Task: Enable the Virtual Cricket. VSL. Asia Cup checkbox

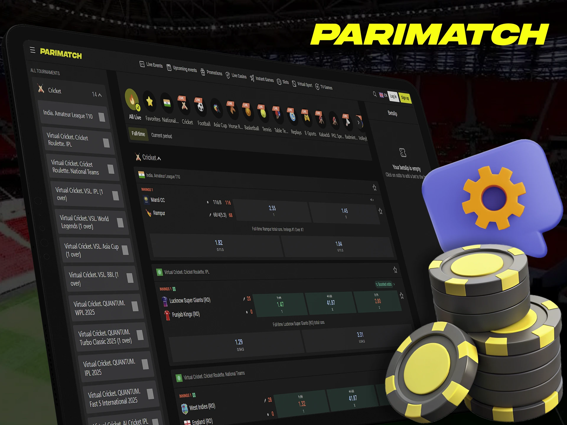Action: click(x=125, y=250)
